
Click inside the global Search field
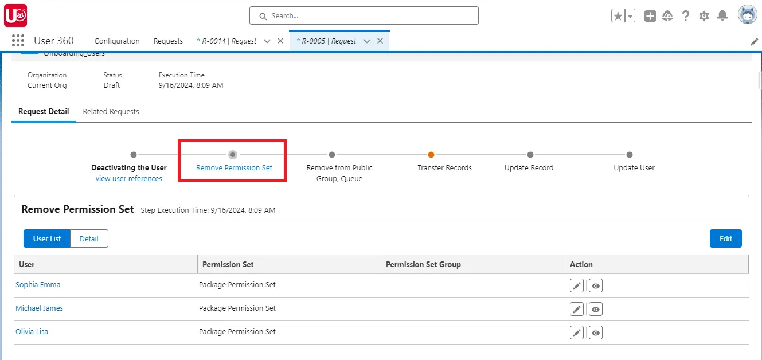click(x=364, y=15)
